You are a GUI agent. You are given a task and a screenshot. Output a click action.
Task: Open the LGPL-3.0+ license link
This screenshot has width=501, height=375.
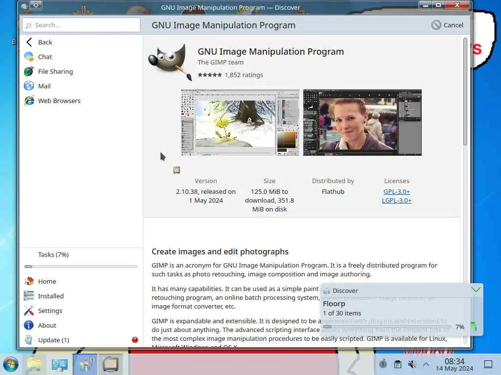[x=396, y=200]
